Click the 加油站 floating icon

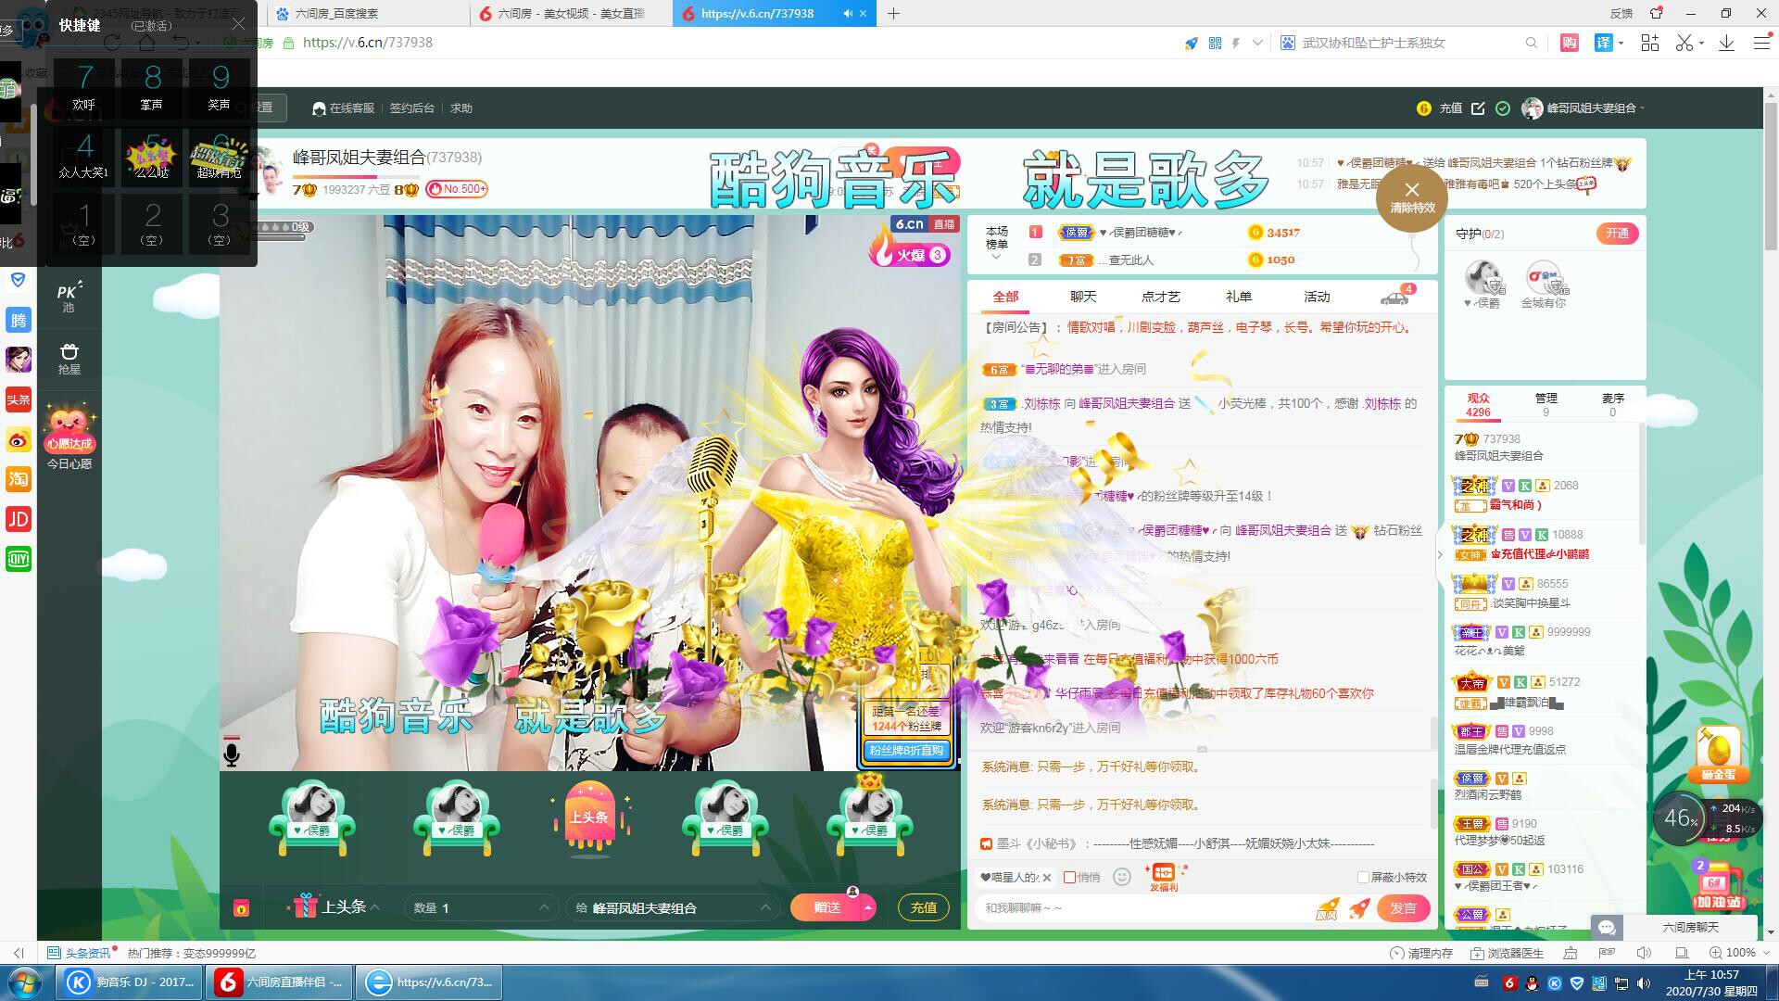click(x=1719, y=886)
